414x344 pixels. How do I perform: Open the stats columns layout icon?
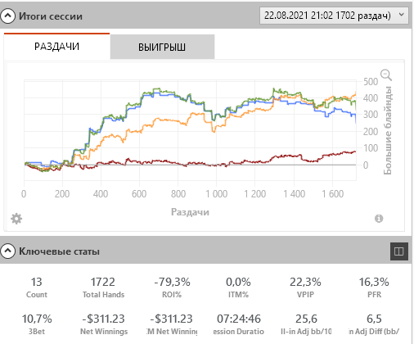point(399,251)
